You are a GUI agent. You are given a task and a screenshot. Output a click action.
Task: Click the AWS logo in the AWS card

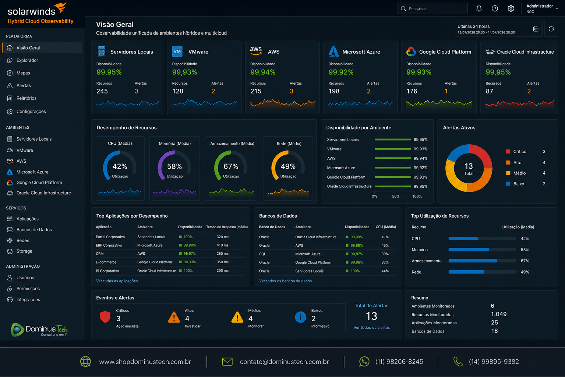pos(256,51)
